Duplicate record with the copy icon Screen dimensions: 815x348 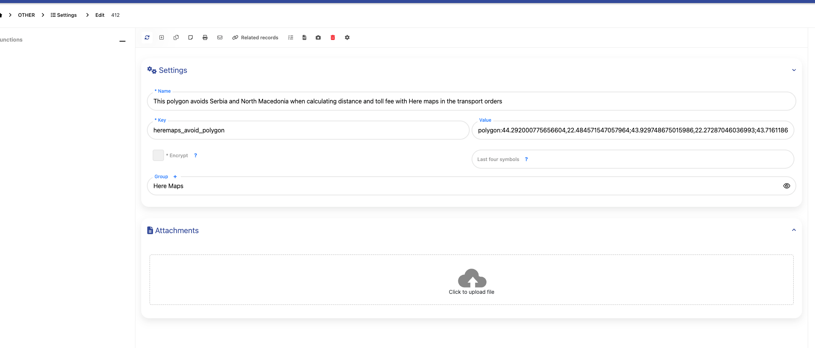[176, 37]
